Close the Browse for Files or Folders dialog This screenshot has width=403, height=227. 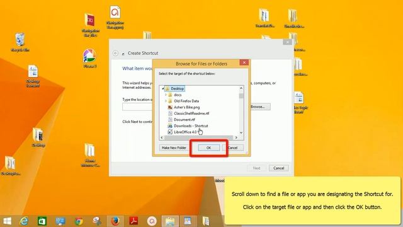[244, 62]
